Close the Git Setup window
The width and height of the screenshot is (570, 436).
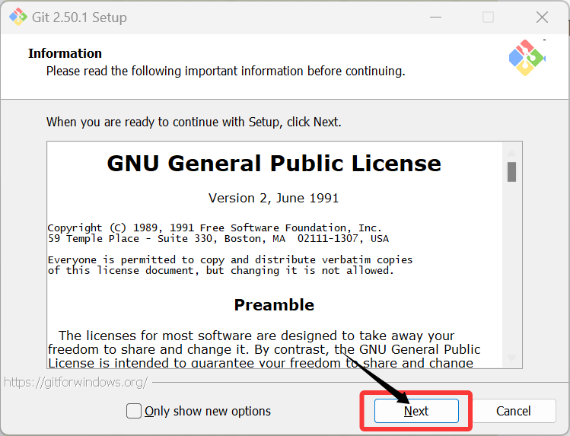click(x=542, y=17)
